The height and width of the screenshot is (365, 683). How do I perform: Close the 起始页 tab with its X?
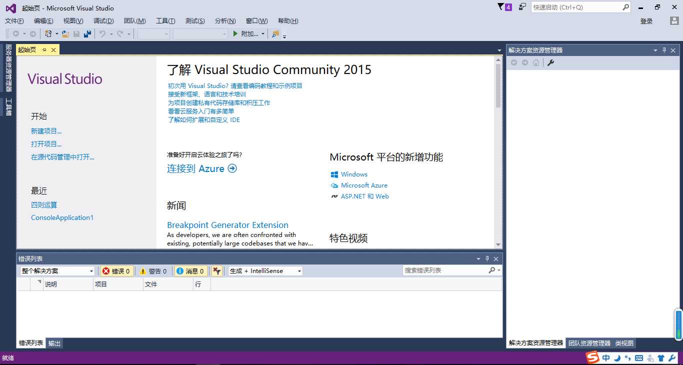click(x=53, y=49)
